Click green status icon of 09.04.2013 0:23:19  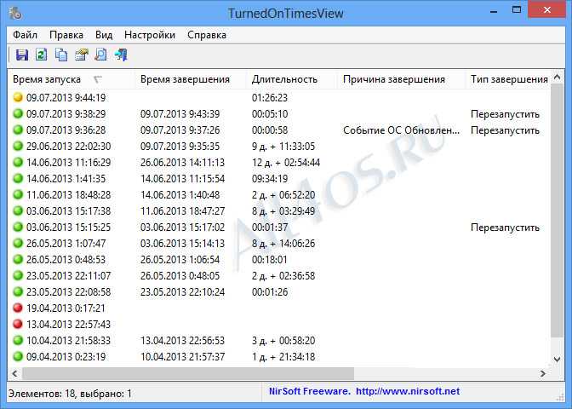[x=18, y=356]
